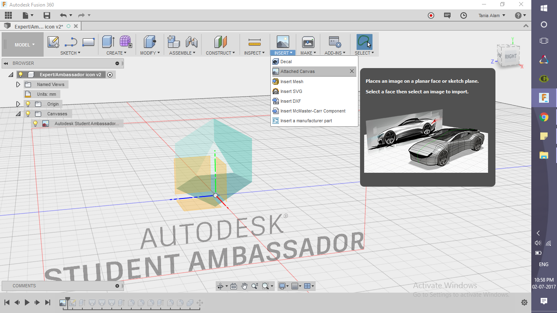Open the Help question mark menu

pyautogui.click(x=520, y=15)
